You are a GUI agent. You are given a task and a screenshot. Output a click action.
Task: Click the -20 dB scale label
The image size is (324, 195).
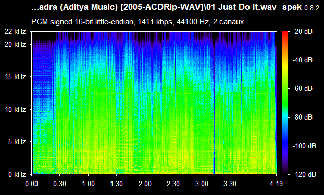[x=303, y=32]
